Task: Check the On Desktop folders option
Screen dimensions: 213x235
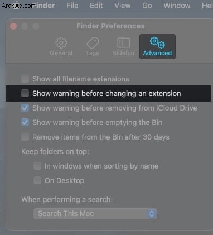Action: point(37,180)
